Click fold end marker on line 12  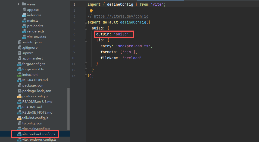(x=86, y=70)
